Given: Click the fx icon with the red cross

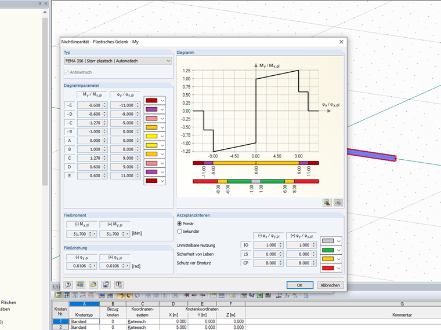Looking at the screenshot, I should (295, 295).
